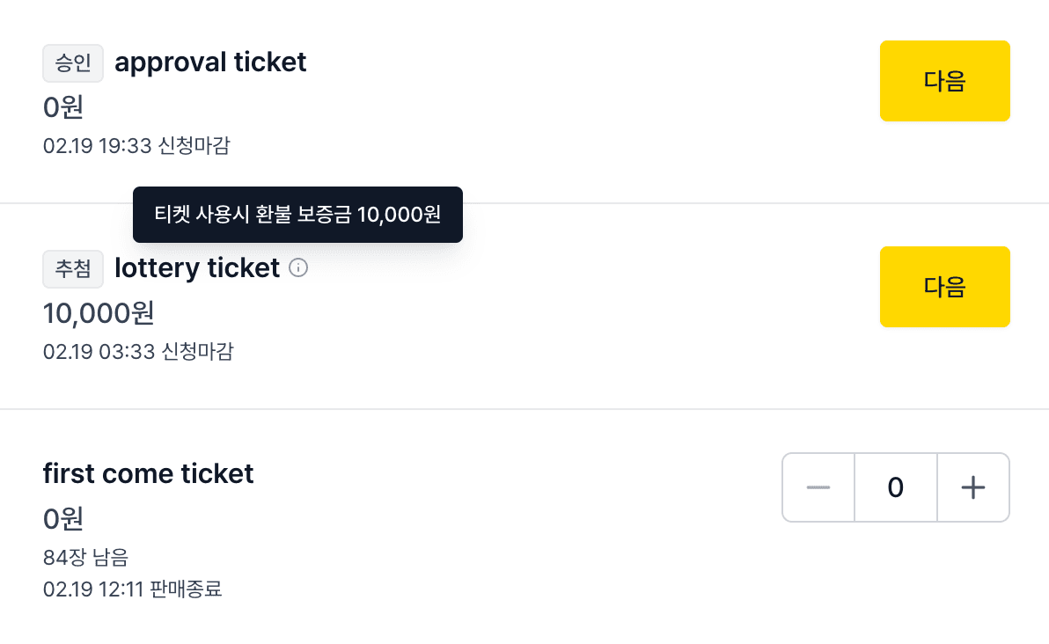Select the lottery ticket title
The width and height of the screenshot is (1049, 644).
(x=196, y=267)
